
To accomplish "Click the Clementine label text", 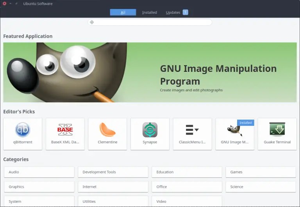I will point(107,142).
